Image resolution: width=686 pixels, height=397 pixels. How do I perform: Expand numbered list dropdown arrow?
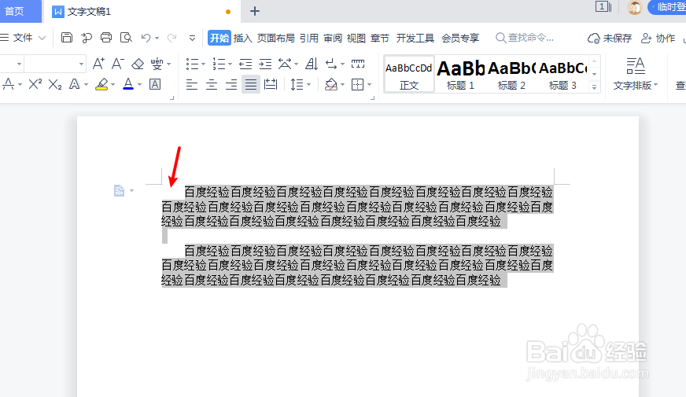(x=230, y=64)
